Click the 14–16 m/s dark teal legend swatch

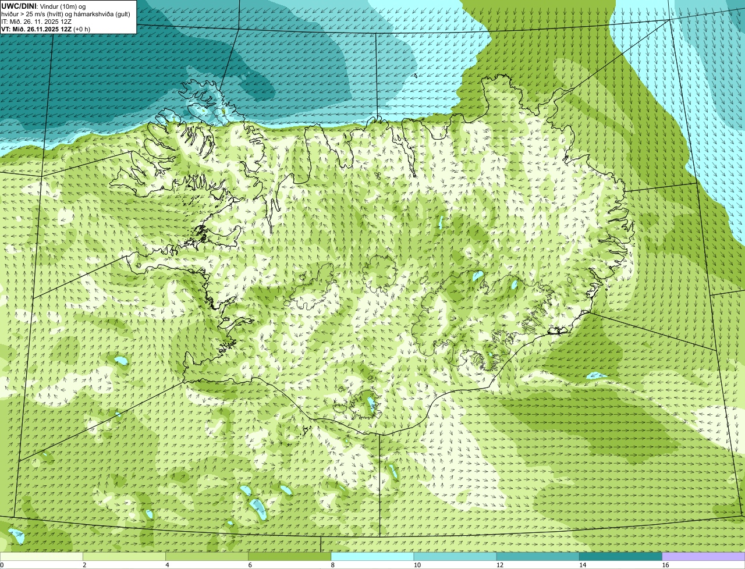(621, 556)
